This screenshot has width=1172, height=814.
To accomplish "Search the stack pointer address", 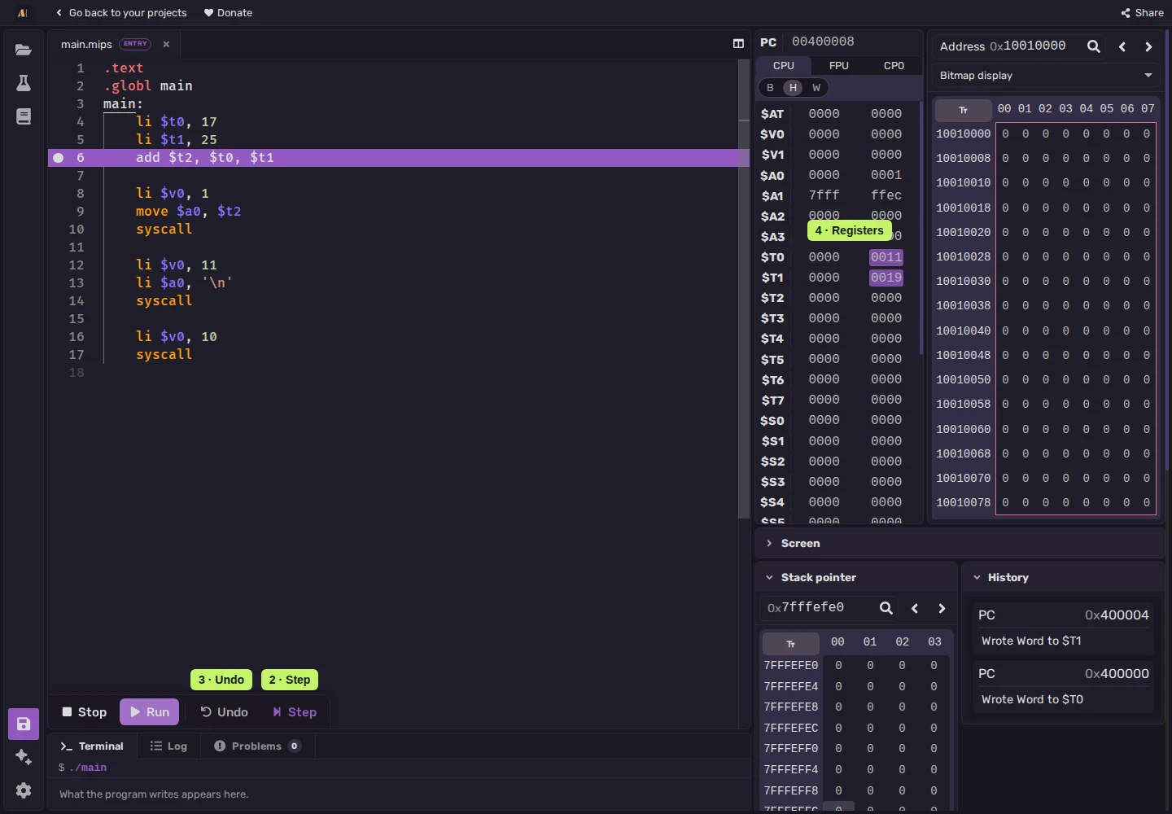I will pos(886,608).
